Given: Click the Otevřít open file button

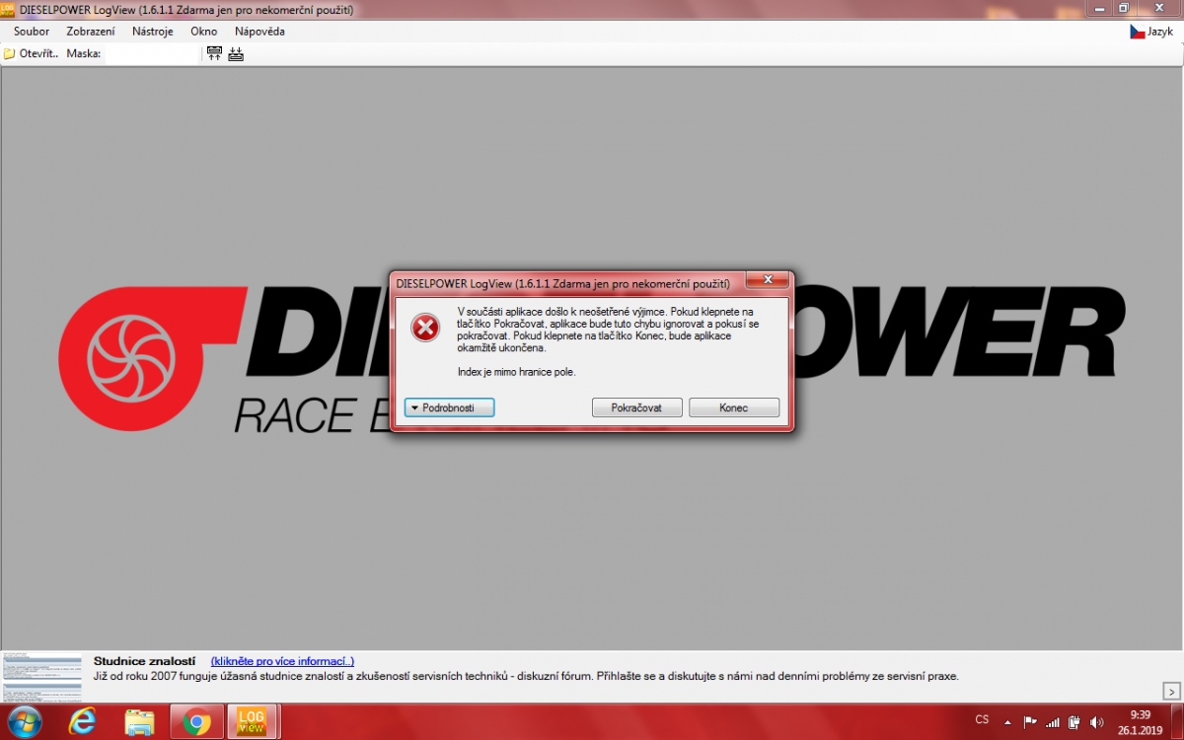Looking at the screenshot, I should point(31,53).
